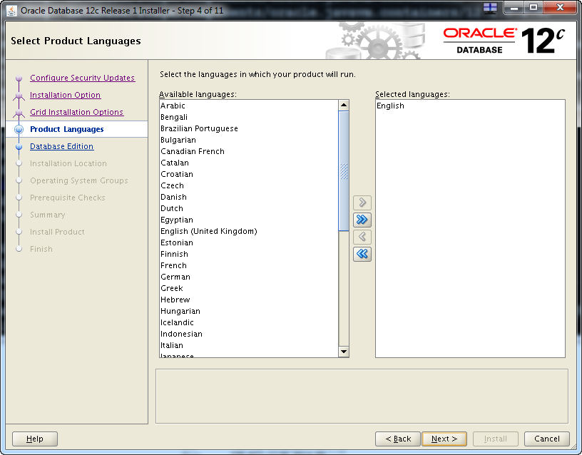Select French in the available list
The width and height of the screenshot is (582, 455).
coord(249,265)
